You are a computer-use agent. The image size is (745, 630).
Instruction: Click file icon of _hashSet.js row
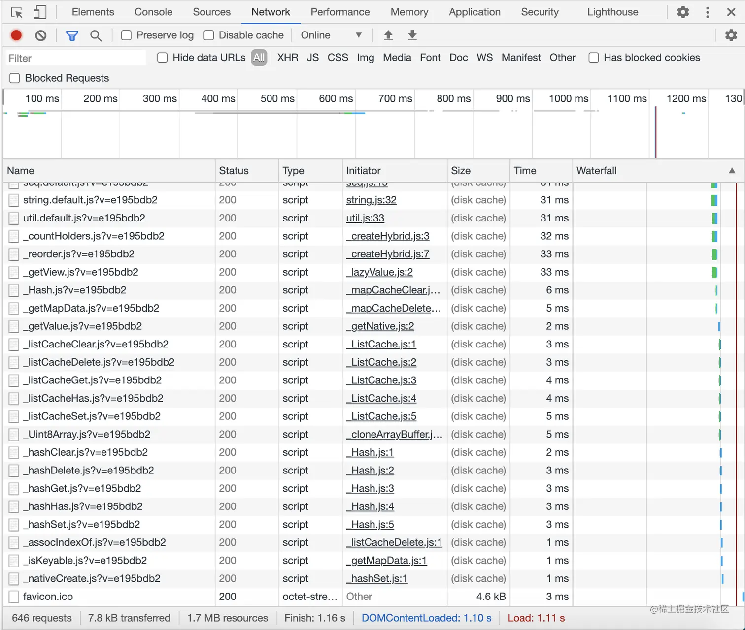pos(14,525)
